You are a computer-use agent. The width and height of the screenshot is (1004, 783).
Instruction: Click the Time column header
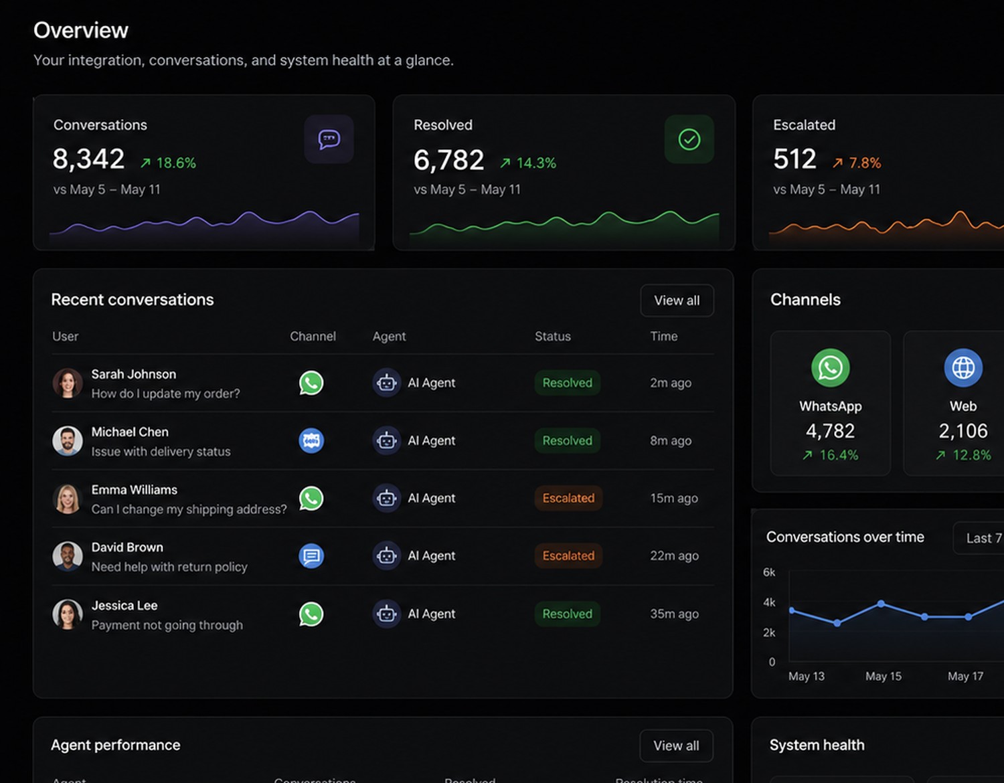[664, 337]
